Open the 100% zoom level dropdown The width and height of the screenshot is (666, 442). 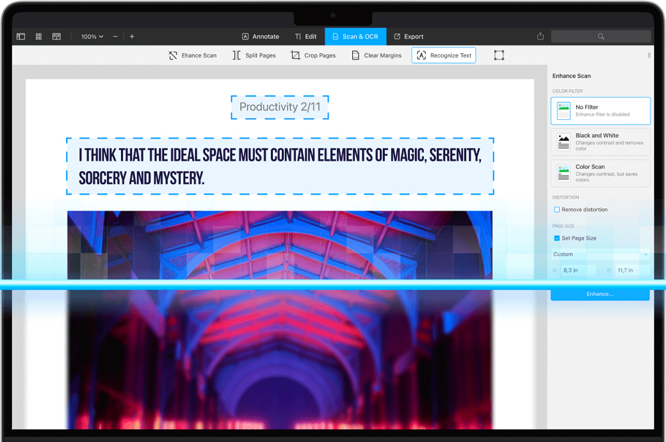(x=92, y=37)
